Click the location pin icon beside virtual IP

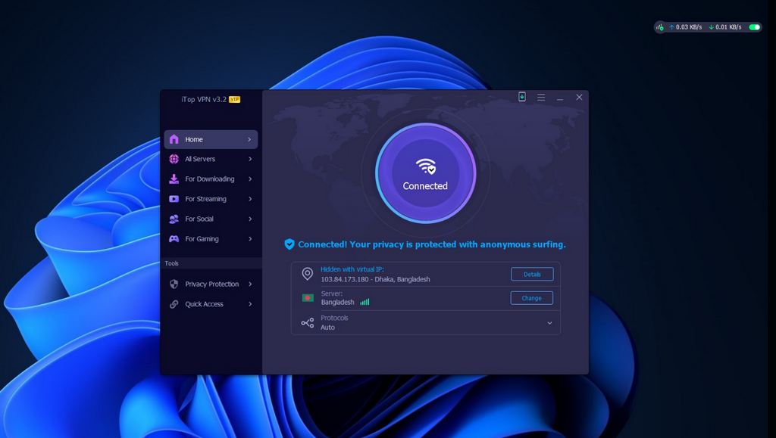(308, 274)
